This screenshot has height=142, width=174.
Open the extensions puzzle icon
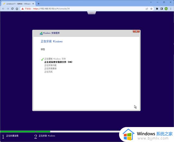coord(157,9)
